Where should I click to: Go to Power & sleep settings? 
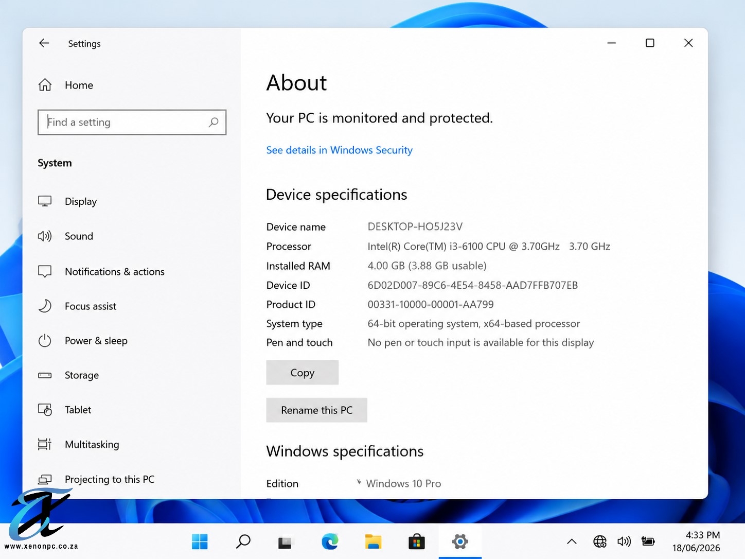[x=83, y=341]
